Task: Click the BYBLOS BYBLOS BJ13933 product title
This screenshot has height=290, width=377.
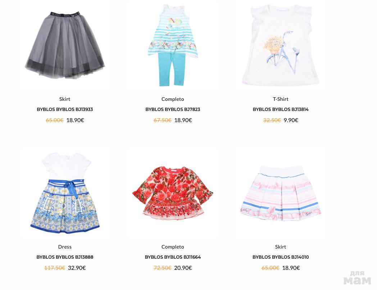Action: click(x=65, y=110)
